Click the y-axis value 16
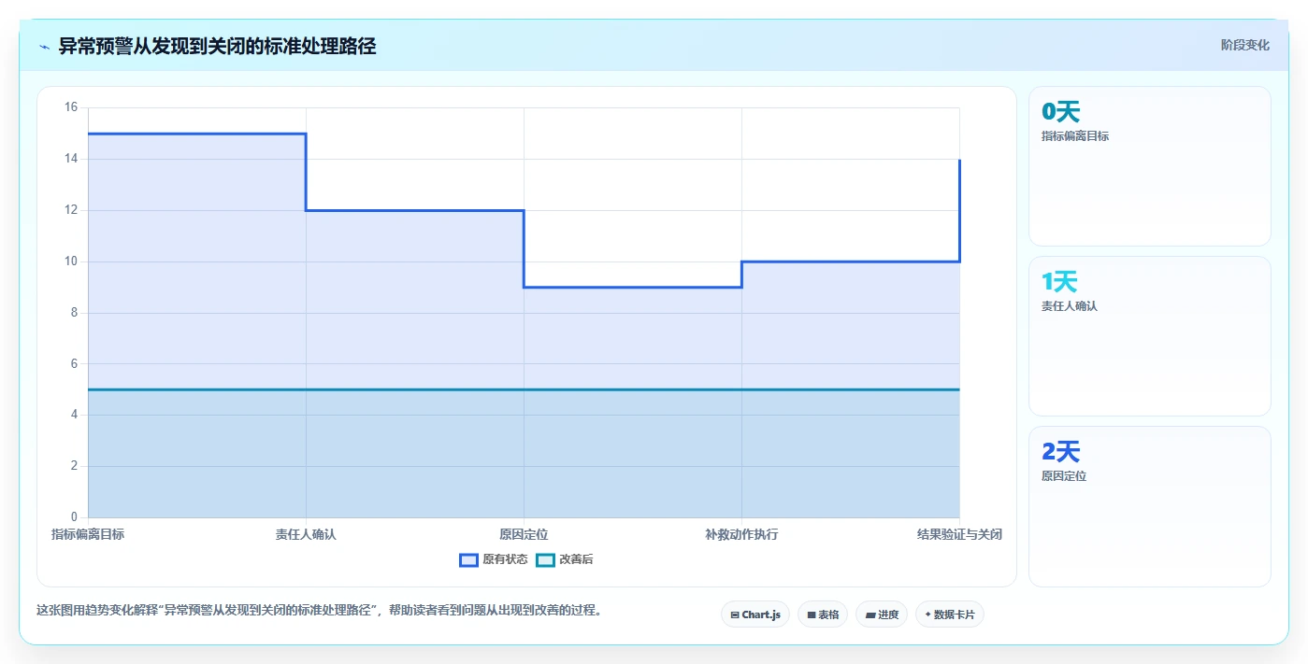 click(71, 107)
